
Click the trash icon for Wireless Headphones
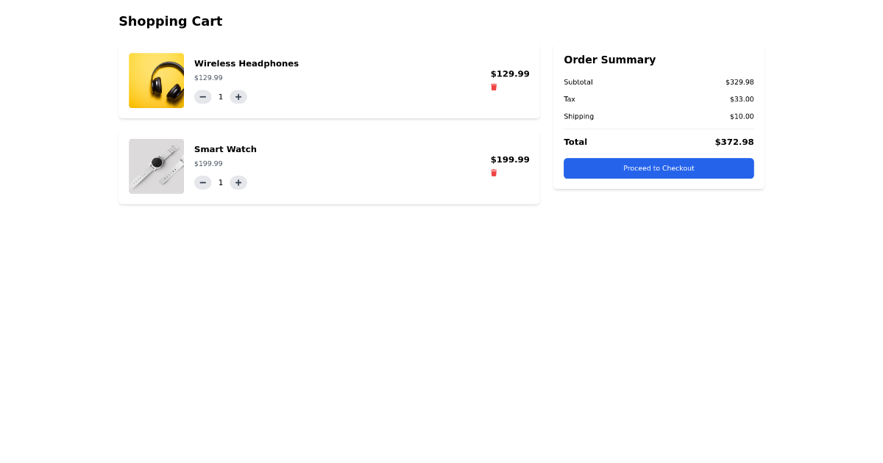[x=494, y=87]
